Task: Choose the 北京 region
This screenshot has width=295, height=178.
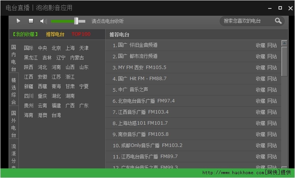Action: (x=56, y=48)
